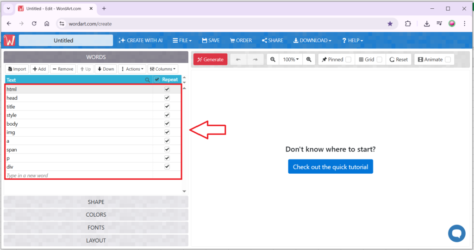Expand the Columns dropdown

pos(163,69)
